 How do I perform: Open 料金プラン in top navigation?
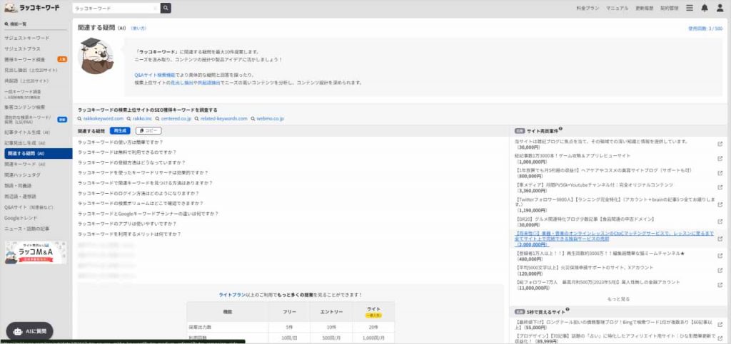(x=588, y=9)
